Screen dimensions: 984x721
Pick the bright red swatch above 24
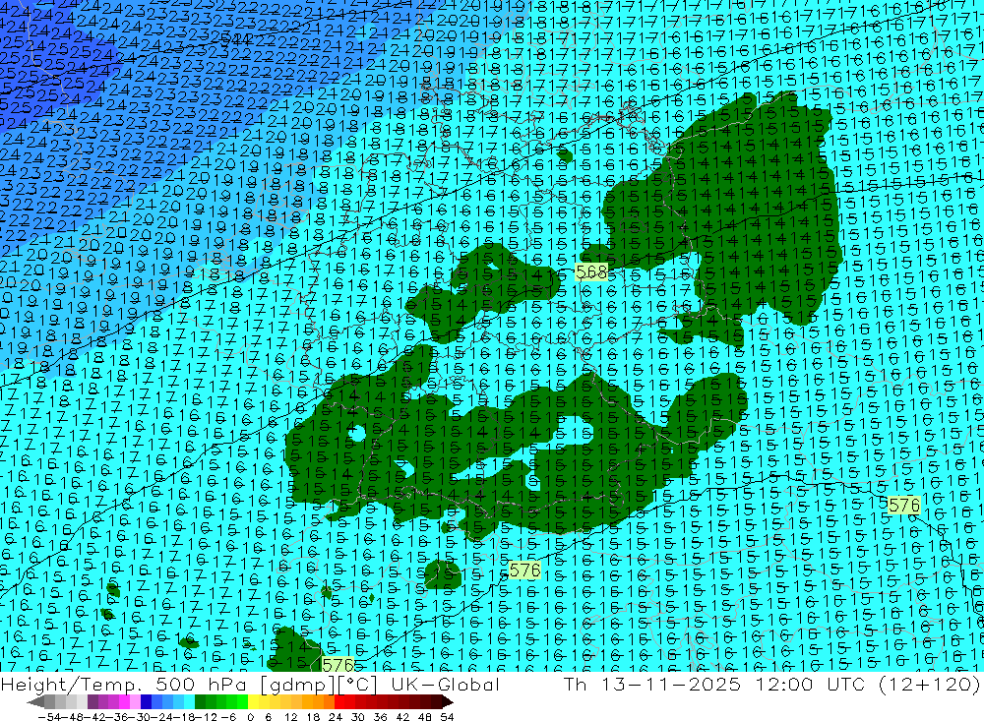[339, 702]
